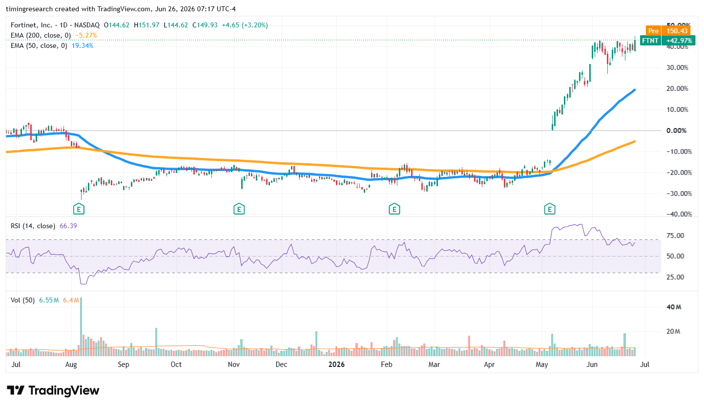Screen dimensions: 704x408
Task: Select the EMA (200, close, 0) legend
Action: [x=41, y=35]
